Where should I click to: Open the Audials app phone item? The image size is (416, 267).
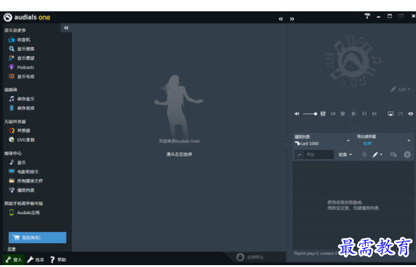click(24, 212)
